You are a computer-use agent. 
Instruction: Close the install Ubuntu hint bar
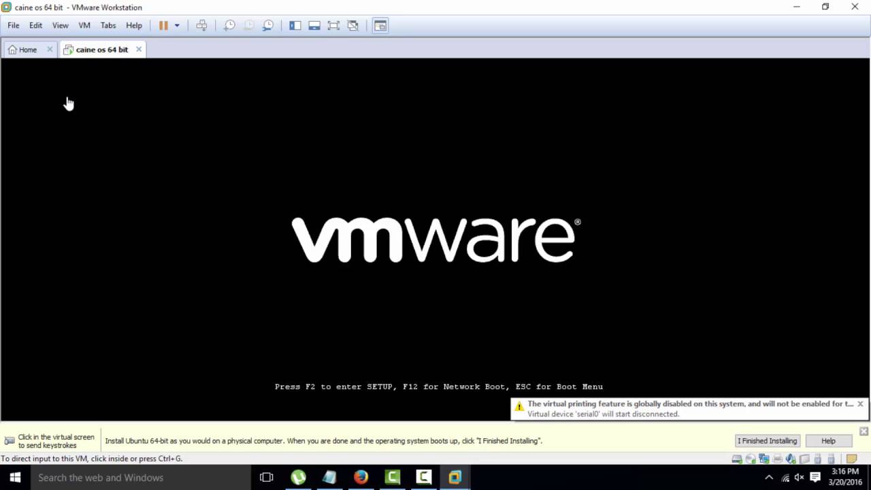click(864, 431)
